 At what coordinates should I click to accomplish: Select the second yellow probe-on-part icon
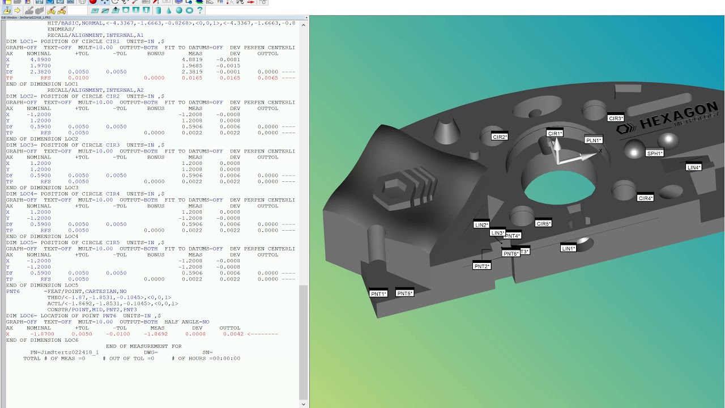click(62, 10)
